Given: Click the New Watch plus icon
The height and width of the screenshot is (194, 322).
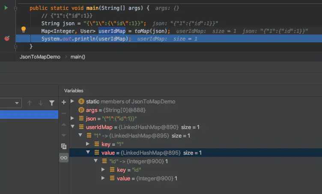Looking at the screenshot, I should pos(64,102).
